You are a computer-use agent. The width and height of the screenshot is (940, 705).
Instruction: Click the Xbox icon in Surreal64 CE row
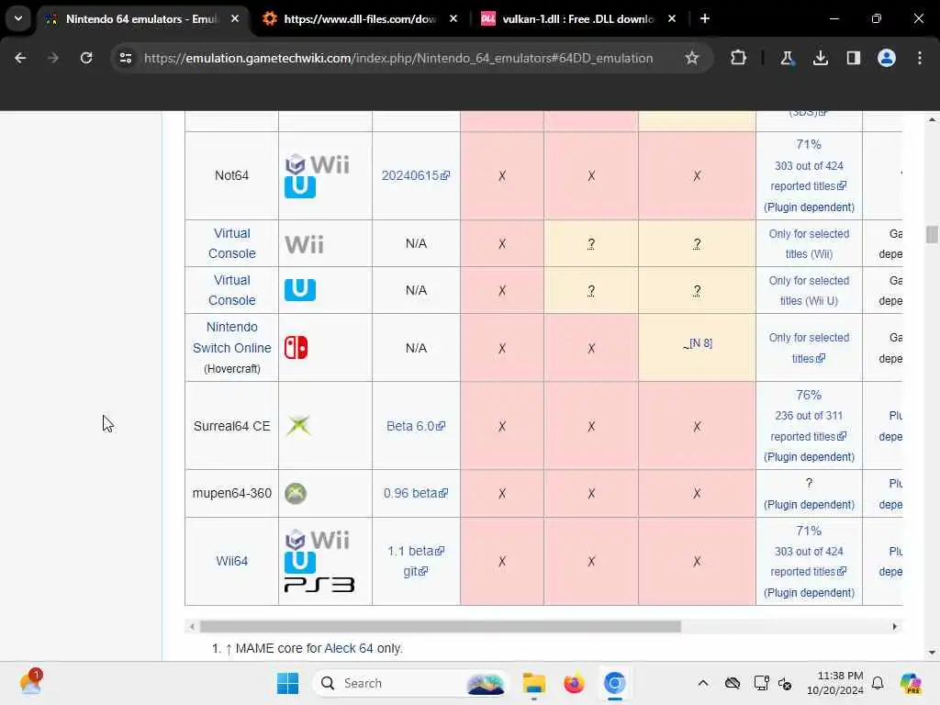298,426
